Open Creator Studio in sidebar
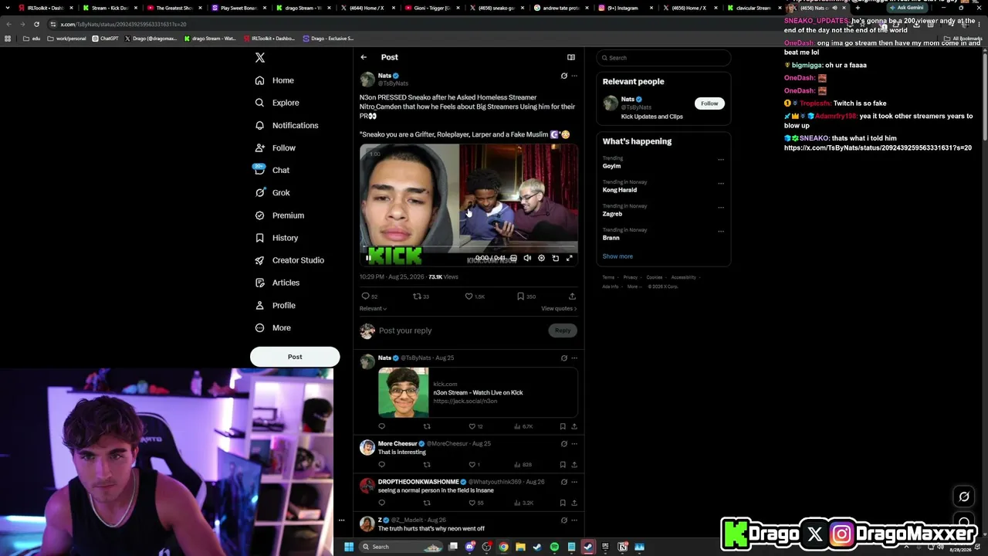Screen dimensions: 988x556 point(289,260)
